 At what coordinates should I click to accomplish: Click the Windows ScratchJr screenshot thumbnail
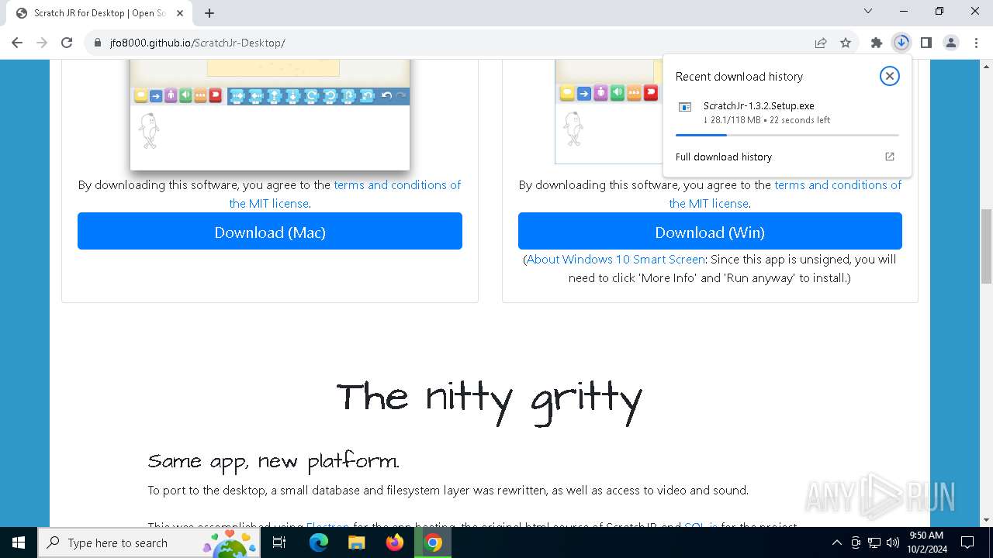(x=609, y=112)
